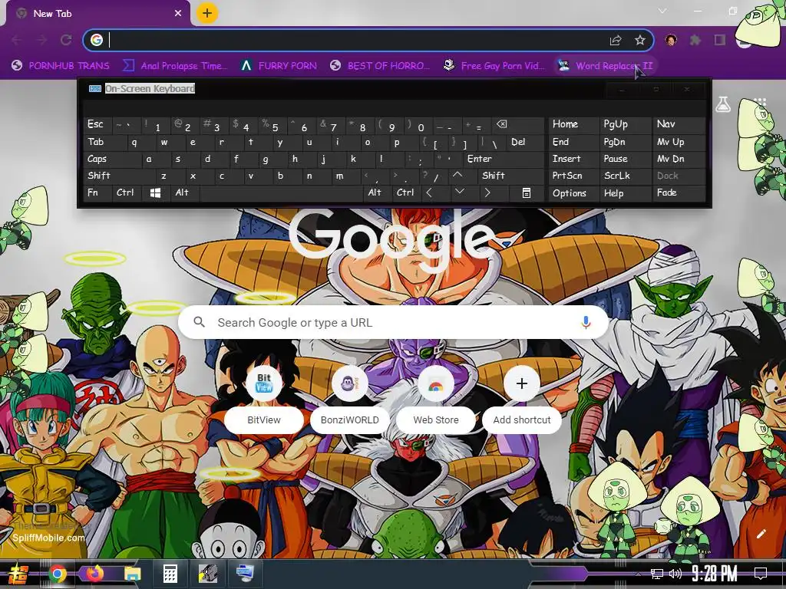Toggle left Shift key on On-Screen Keyboard
Screen dimensions: 786x589
pyautogui.click(x=121, y=176)
